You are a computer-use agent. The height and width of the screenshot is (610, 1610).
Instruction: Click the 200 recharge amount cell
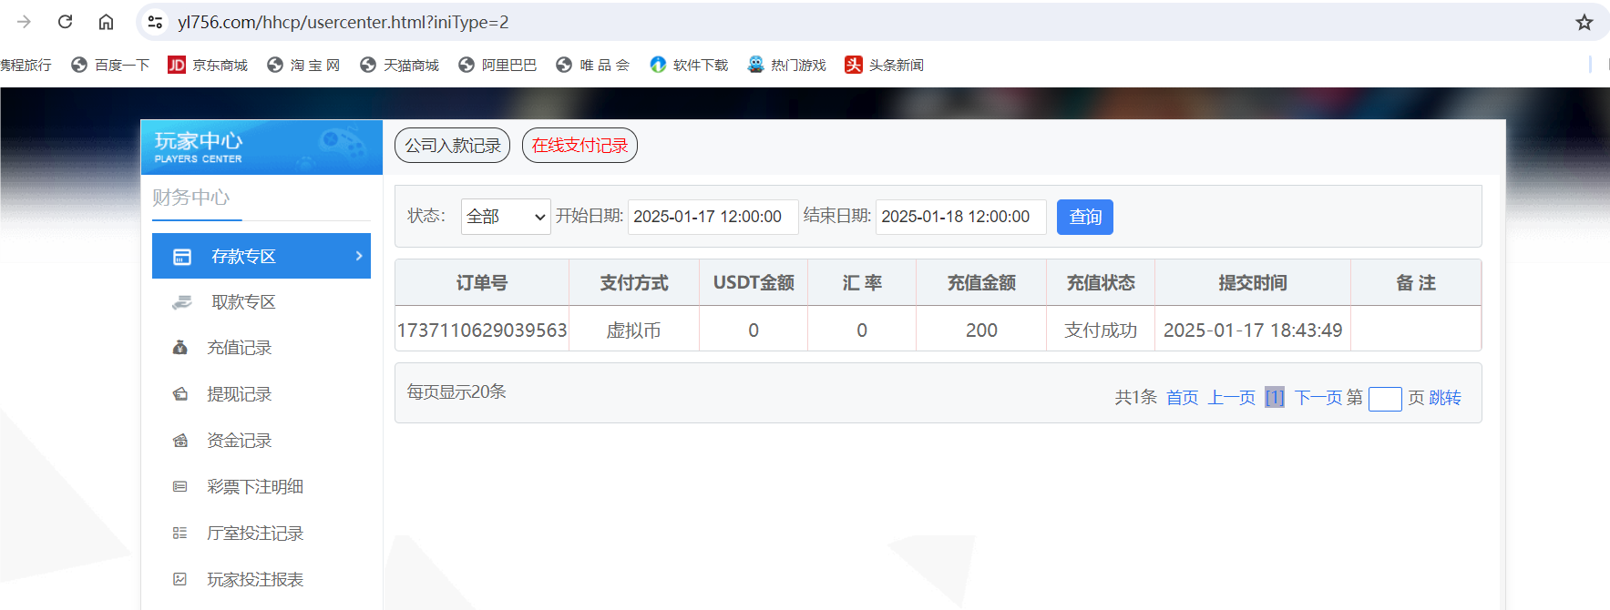tap(981, 330)
